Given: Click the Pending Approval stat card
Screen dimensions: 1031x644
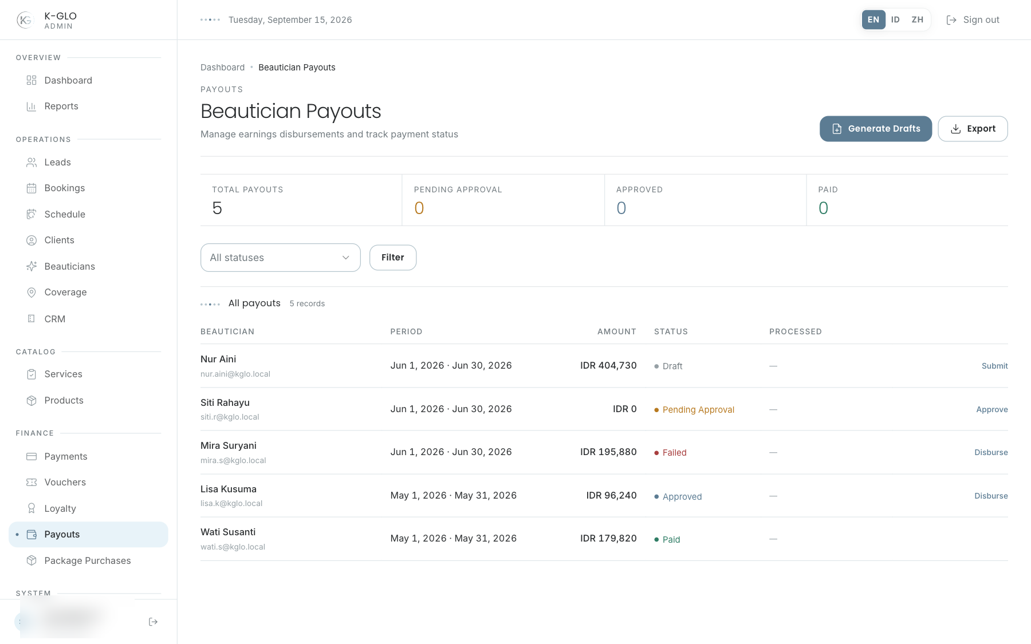Looking at the screenshot, I should (x=503, y=200).
